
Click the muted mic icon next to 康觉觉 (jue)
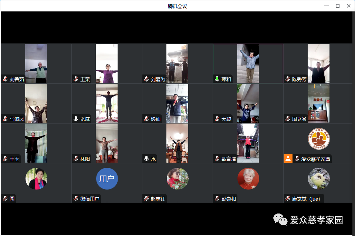[x=288, y=199]
